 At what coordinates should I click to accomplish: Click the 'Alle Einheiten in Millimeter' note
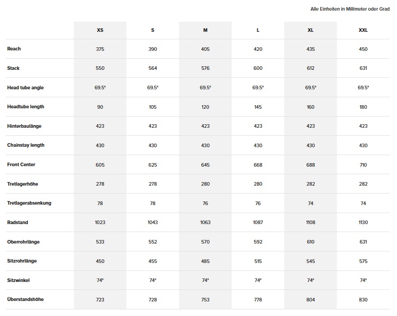350,9
